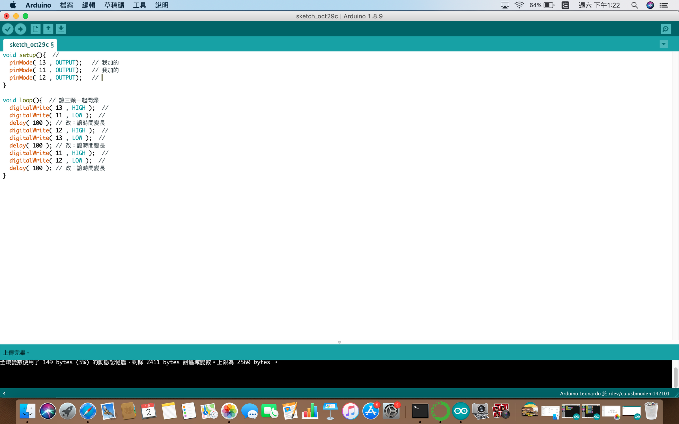
Task: Click the Save sketch down-arrow icon
Action: tap(61, 29)
